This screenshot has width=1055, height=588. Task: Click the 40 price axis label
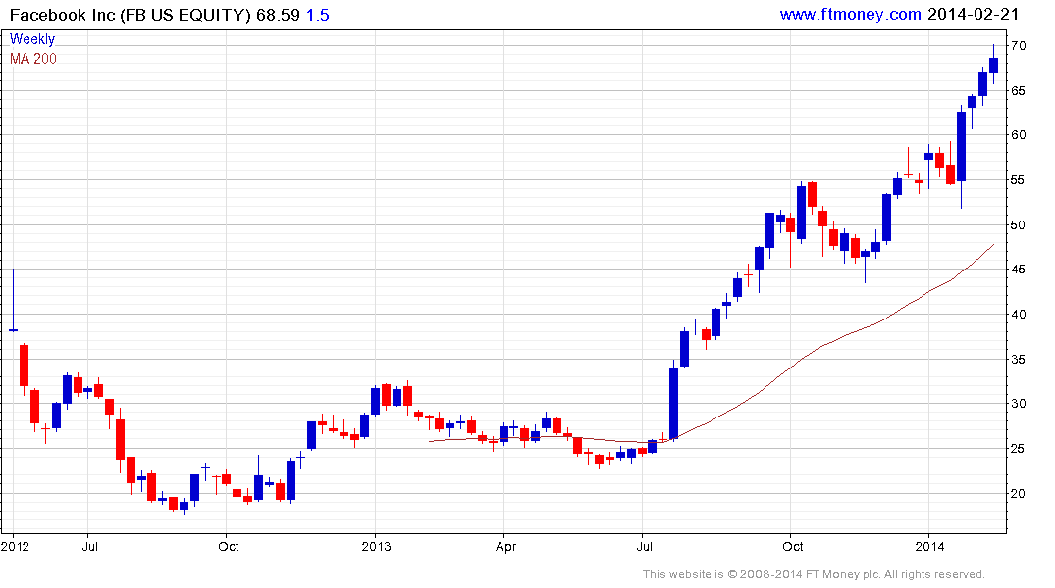tap(1018, 314)
